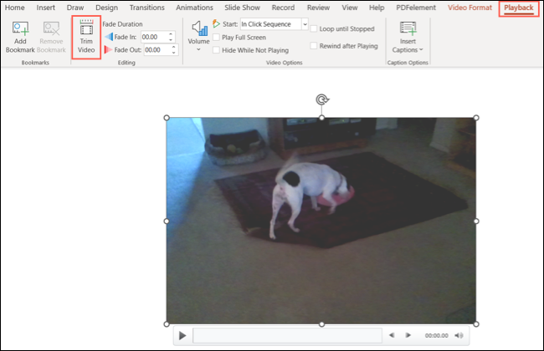Enable Rewind after Playing checkbox
Screen dimensions: 544x351
pyautogui.click(x=314, y=46)
